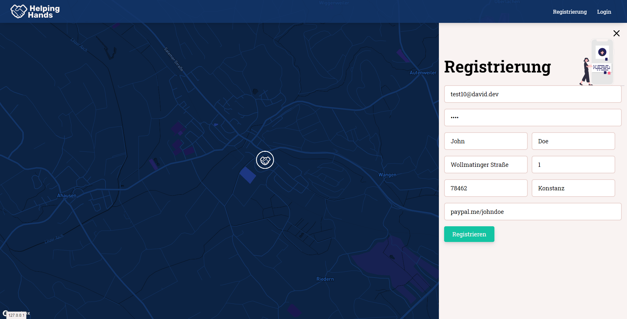Screen dimensions: 627x319
Task: Click the city field Konstanz
Action: point(573,188)
